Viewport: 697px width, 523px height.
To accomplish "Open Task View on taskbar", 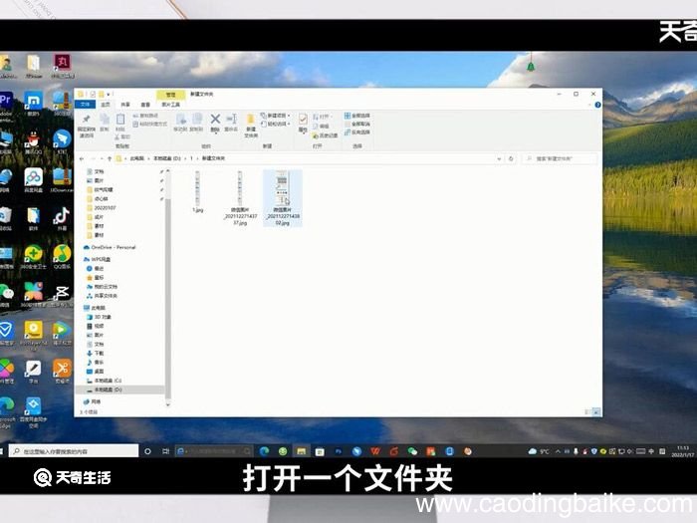I will point(166,451).
